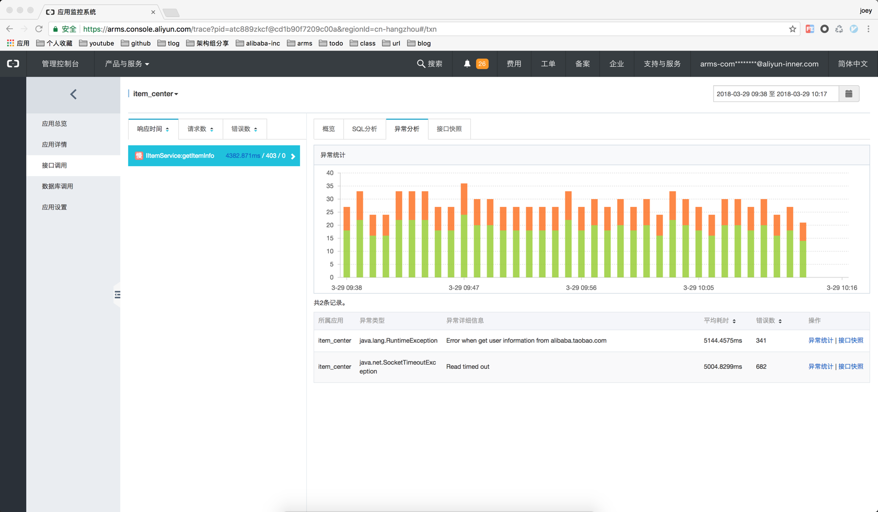
Task: Click the tallest chart bar near 09:47
Action: pyautogui.click(x=464, y=230)
